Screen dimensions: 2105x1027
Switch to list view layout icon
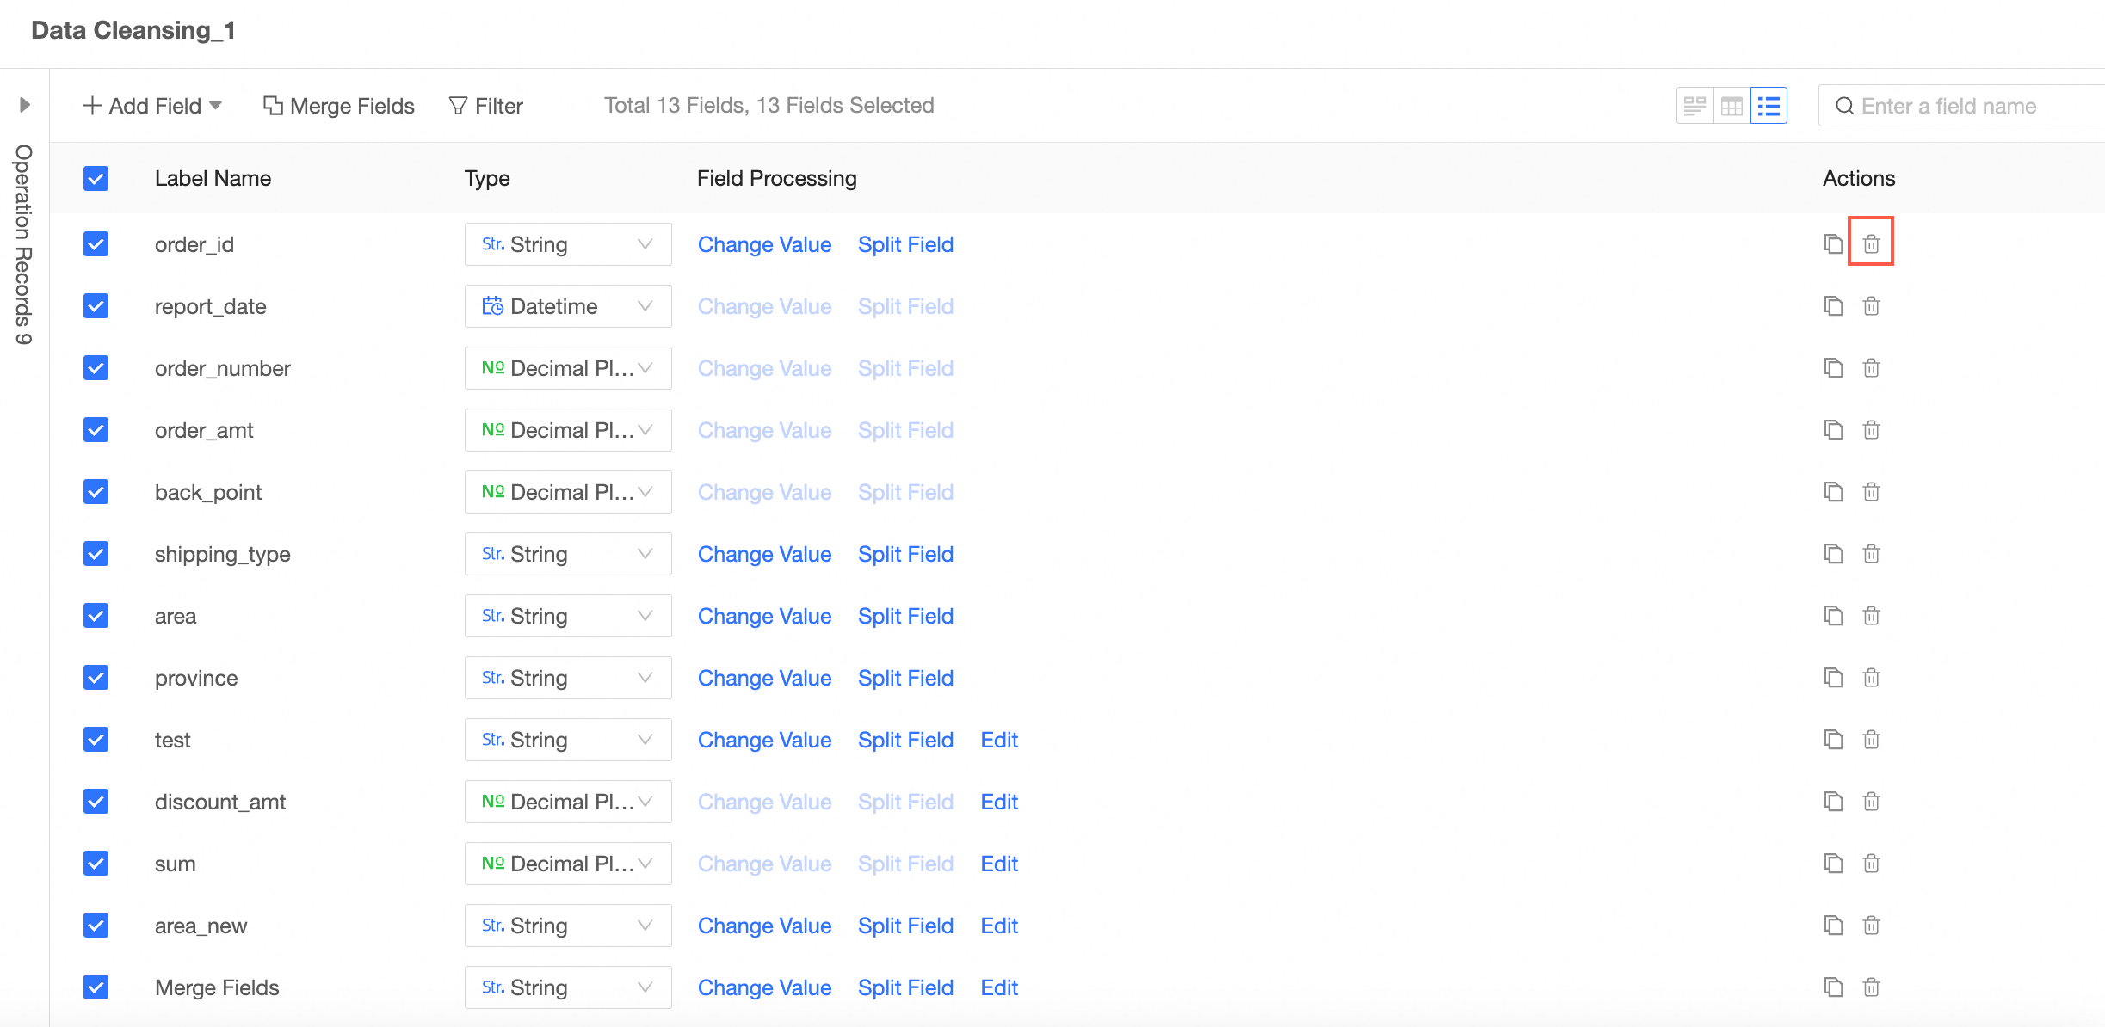click(x=1769, y=106)
